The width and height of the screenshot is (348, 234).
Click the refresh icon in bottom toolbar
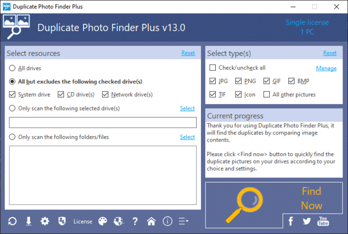coord(13,221)
